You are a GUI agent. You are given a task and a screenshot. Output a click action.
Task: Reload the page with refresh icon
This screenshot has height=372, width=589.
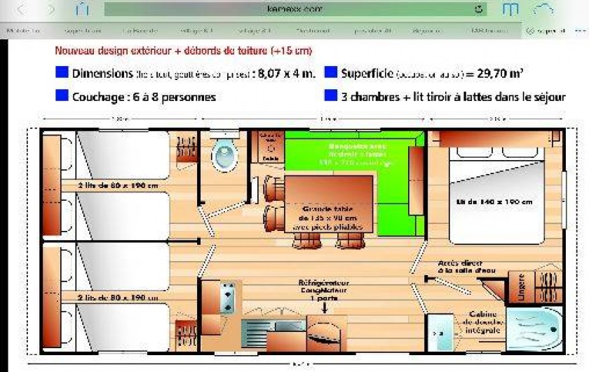tap(478, 9)
